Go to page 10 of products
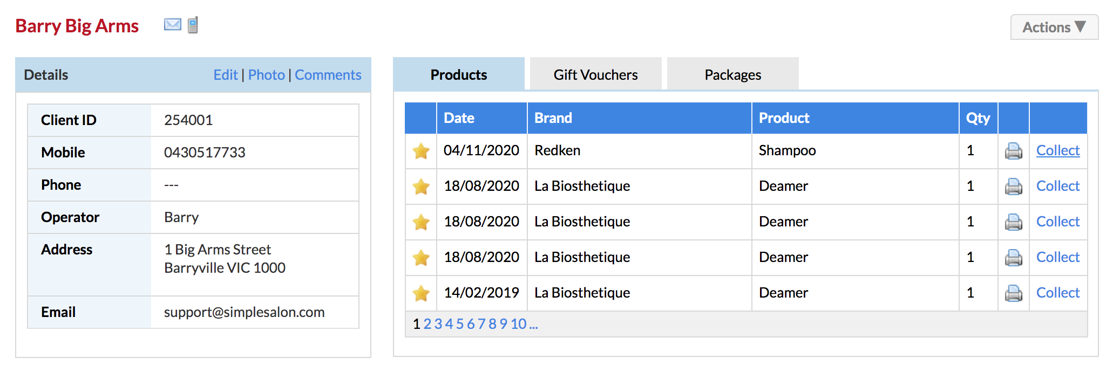 coord(519,324)
